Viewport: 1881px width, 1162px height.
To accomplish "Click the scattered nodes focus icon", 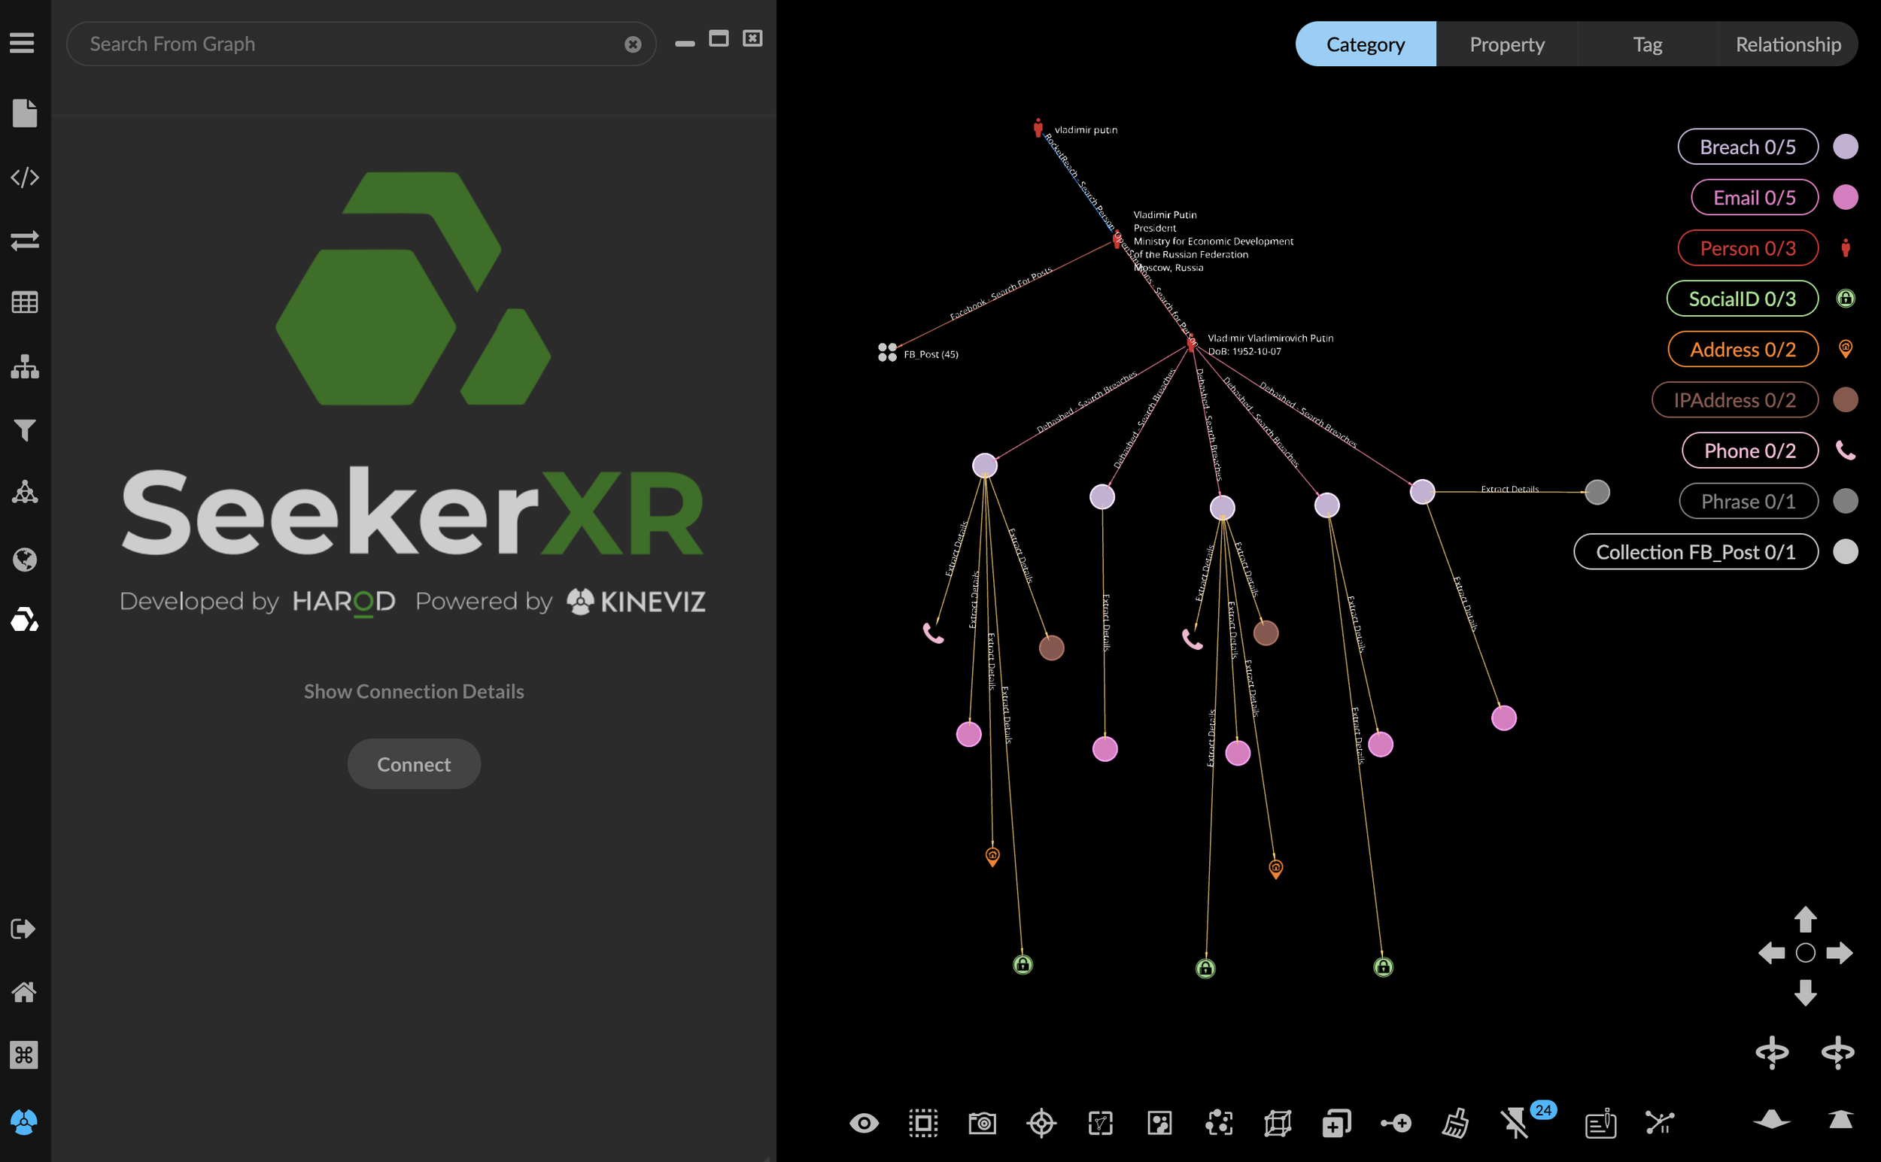I will pyautogui.click(x=1219, y=1124).
